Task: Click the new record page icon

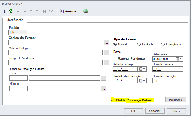Action: pos(3,11)
